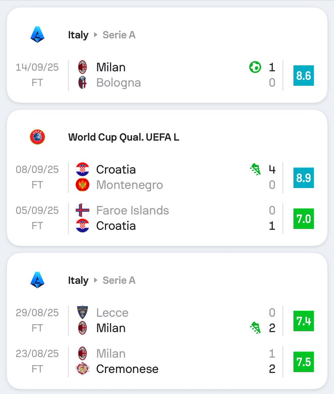334x394 pixels.
Task: Click the UEFA World Cup Qualification logo
Action: (x=37, y=137)
